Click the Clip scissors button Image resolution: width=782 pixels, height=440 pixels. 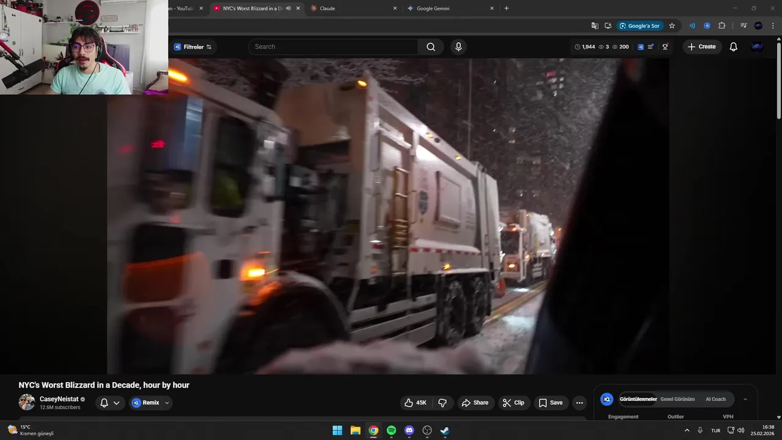tap(514, 403)
